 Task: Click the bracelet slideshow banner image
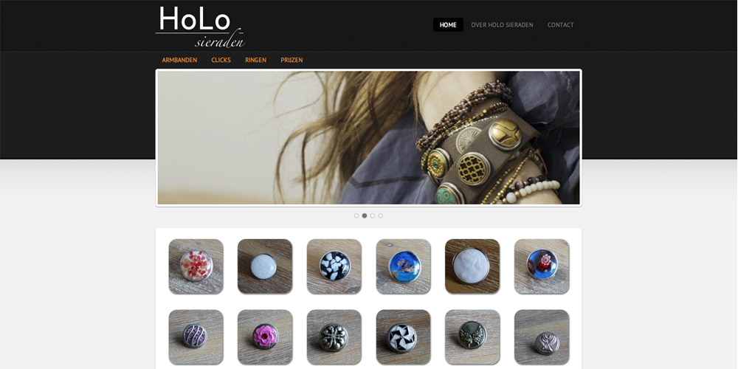[x=368, y=138]
